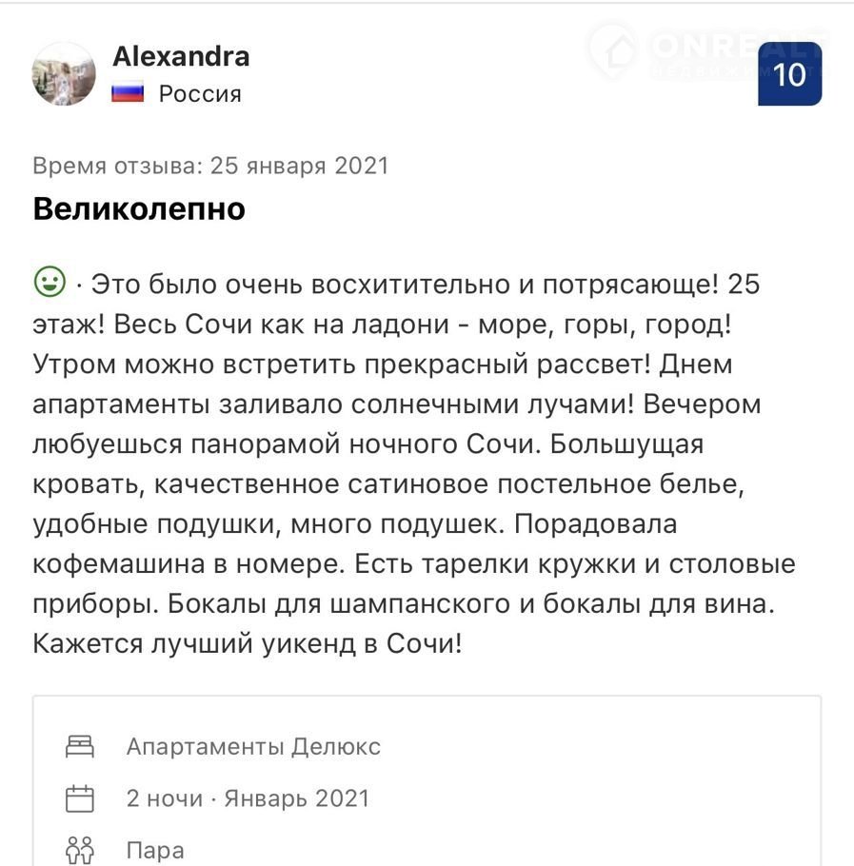
Task: Click the last line Кажется лучший уикенд
Action: [x=248, y=643]
